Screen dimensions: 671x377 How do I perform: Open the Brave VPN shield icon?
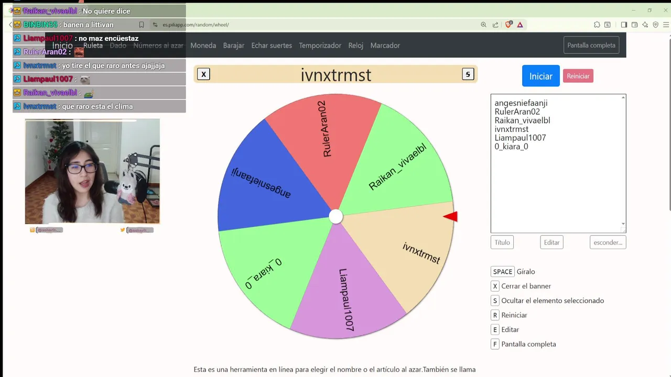tap(655, 25)
